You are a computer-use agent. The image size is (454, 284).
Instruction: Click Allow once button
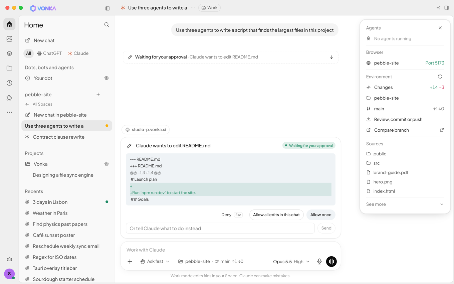(x=321, y=215)
